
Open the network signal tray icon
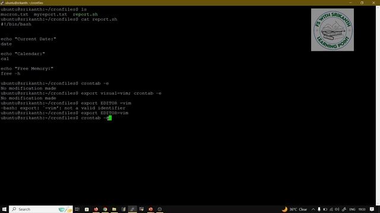point(331,209)
